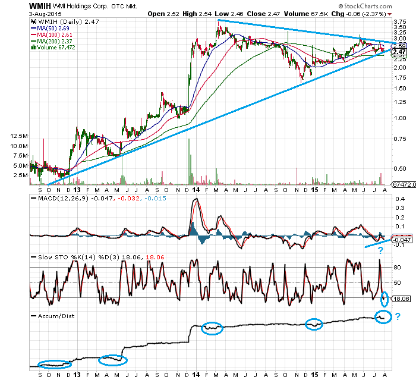Image resolution: width=416 pixels, height=380 pixels.
Task: Click the 0.4 label on the MACD axis
Action: (400, 199)
